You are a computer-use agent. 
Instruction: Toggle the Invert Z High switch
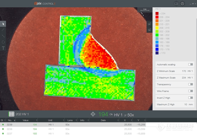[190, 98]
